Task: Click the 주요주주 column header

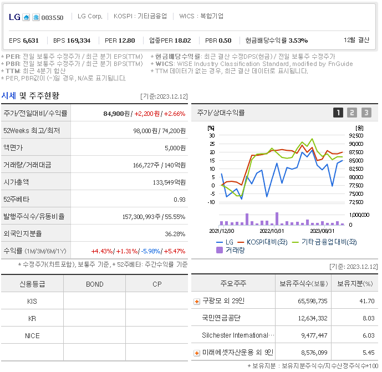Action: click(233, 283)
